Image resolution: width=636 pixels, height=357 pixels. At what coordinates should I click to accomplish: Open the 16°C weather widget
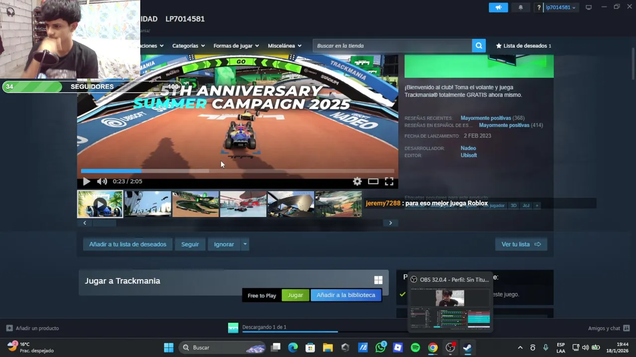pyautogui.click(x=31, y=348)
